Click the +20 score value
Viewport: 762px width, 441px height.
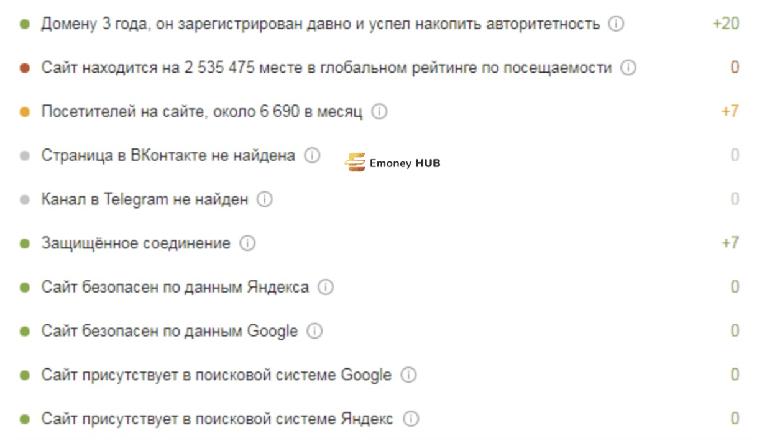726,24
